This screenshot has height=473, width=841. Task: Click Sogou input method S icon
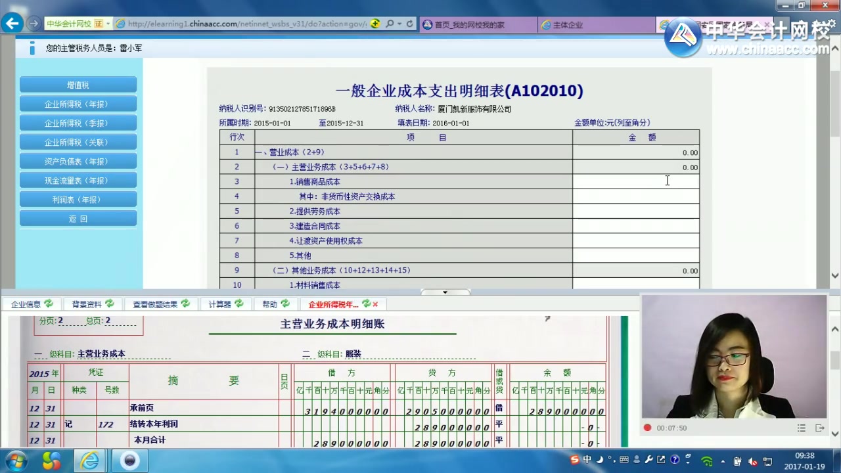(x=575, y=460)
